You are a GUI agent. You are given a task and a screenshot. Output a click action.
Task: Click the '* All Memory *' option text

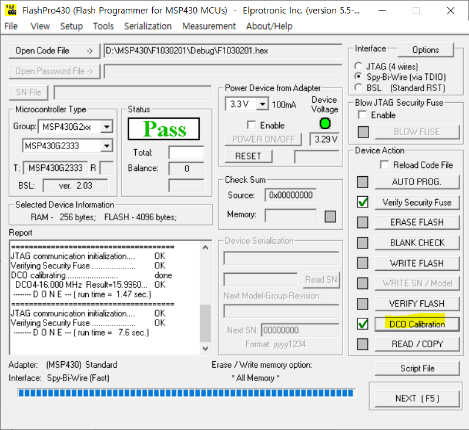(x=256, y=378)
